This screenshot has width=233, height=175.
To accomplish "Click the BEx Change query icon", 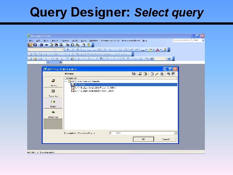I will [51, 45].
